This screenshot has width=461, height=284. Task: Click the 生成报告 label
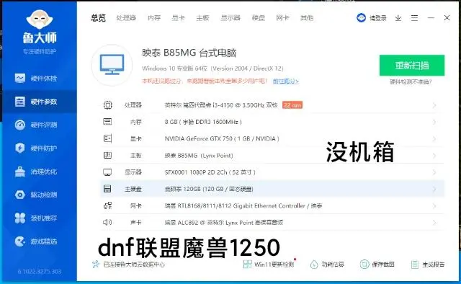pos(434,265)
